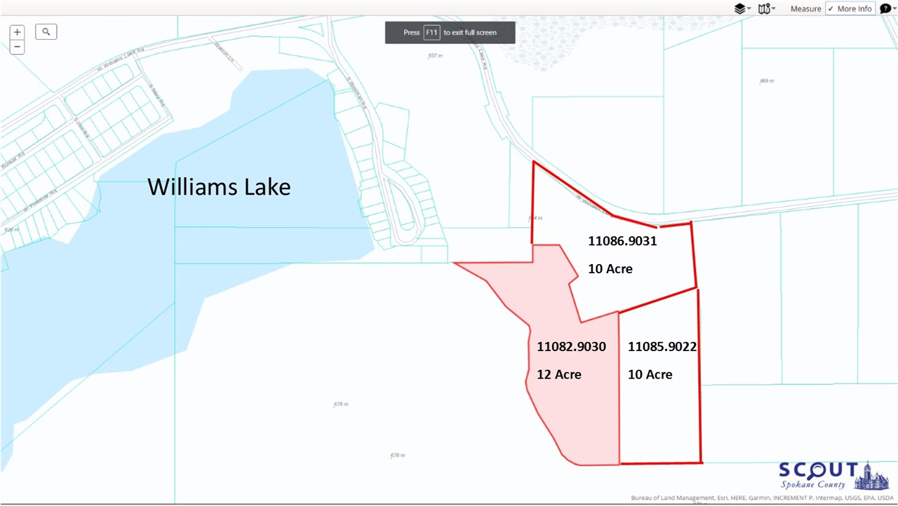Activate the Measure tool
Viewport: 898px width, 506px height.
805,9
